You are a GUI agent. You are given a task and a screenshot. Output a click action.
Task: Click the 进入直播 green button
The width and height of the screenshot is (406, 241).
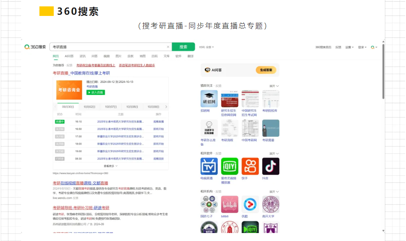(96, 92)
